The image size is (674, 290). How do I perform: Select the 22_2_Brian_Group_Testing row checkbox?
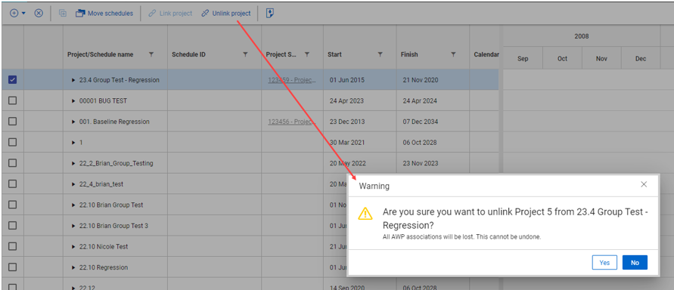[12, 163]
